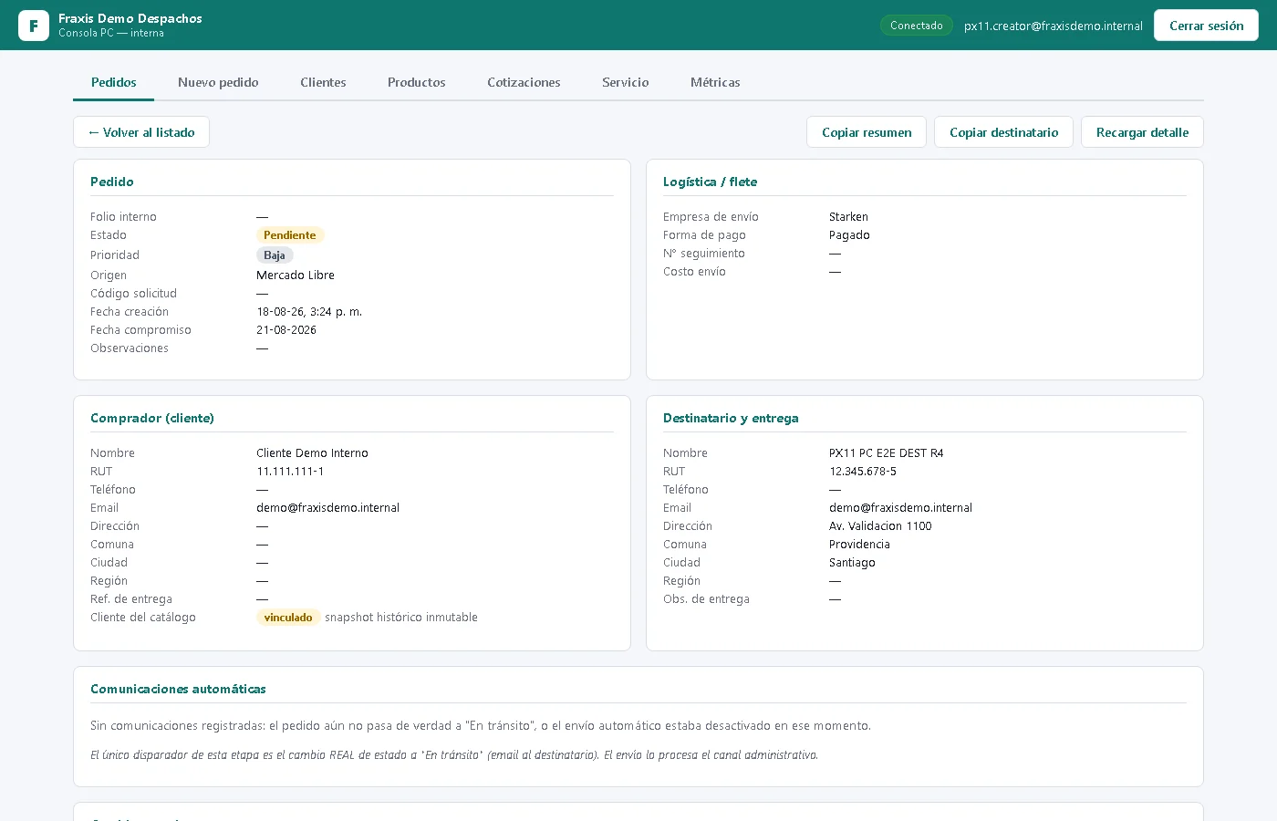1277x821 pixels.
Task: Click the vinculado catalog badge
Action: pos(288,618)
